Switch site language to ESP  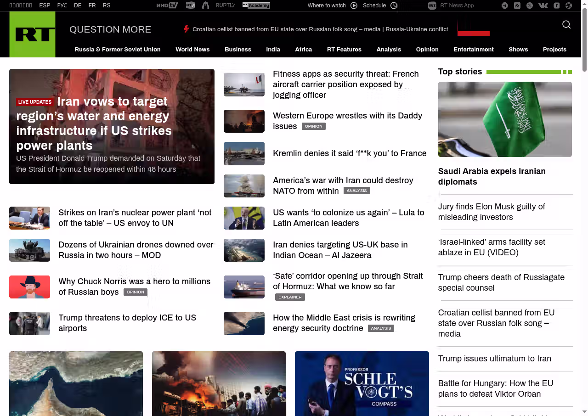(45, 6)
